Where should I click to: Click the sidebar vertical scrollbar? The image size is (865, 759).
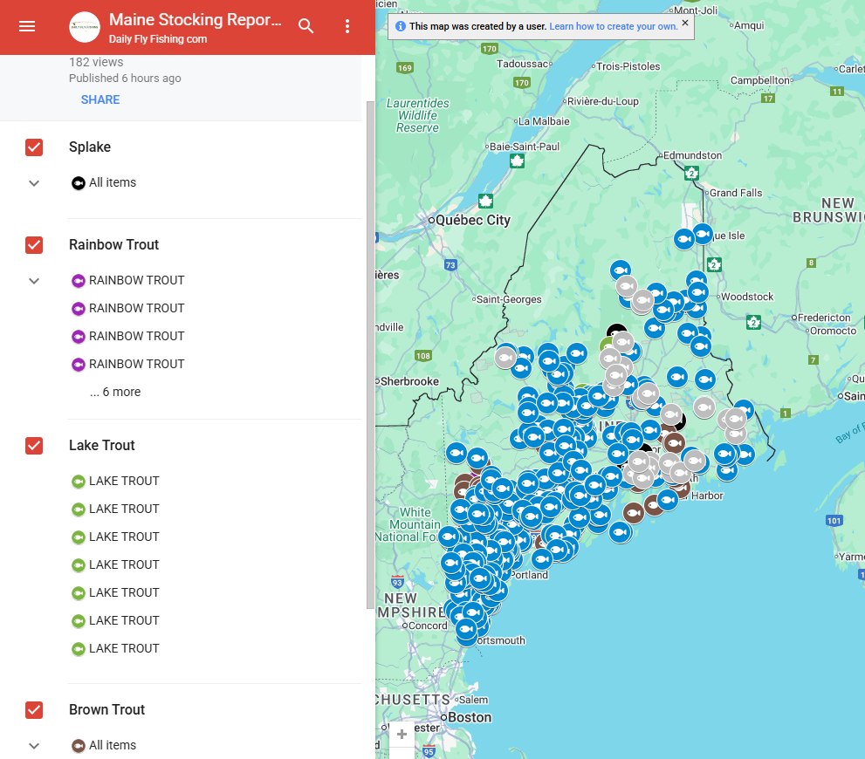coord(370,355)
